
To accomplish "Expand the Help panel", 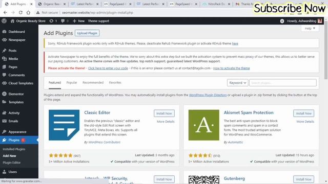I will coord(310,29).
